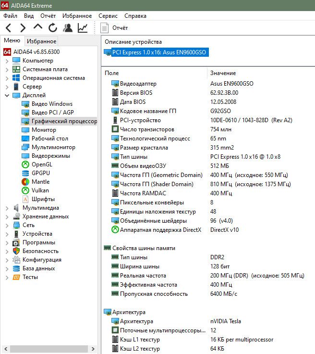Expand the Хранение данных tree node
This screenshot has height=354, width=315.
(x=7, y=217)
